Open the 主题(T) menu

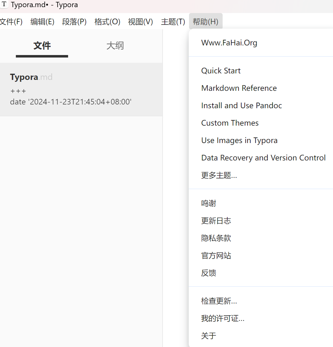coord(173,22)
